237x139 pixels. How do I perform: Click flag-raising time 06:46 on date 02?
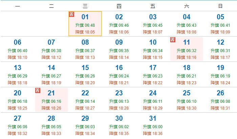[119, 25]
